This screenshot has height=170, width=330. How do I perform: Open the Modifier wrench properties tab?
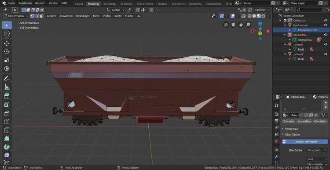pyautogui.click(x=277, y=156)
